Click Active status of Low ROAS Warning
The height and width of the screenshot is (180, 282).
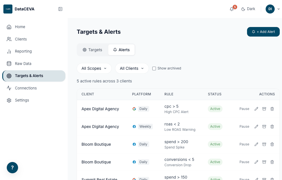[x=215, y=127]
